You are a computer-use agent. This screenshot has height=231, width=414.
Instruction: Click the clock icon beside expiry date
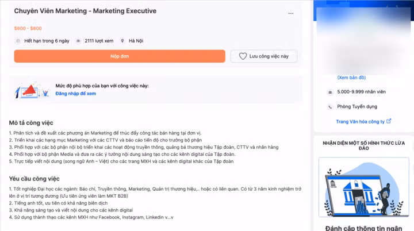tap(18, 41)
